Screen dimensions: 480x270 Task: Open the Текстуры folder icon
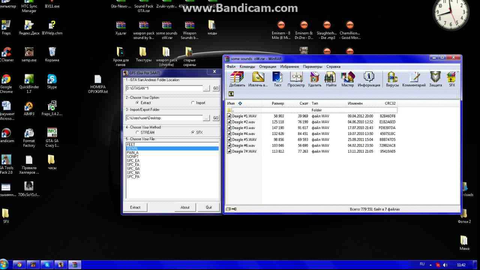[x=143, y=54]
